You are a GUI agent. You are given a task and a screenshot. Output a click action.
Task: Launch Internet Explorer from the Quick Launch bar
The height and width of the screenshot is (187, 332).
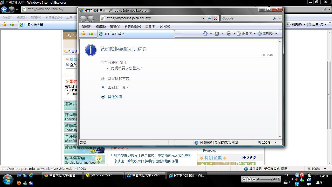(x=31, y=176)
